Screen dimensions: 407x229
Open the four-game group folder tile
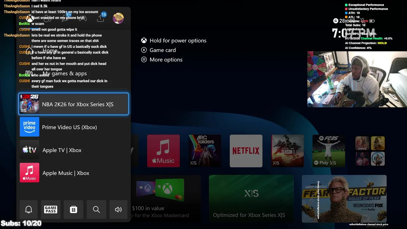(370, 151)
